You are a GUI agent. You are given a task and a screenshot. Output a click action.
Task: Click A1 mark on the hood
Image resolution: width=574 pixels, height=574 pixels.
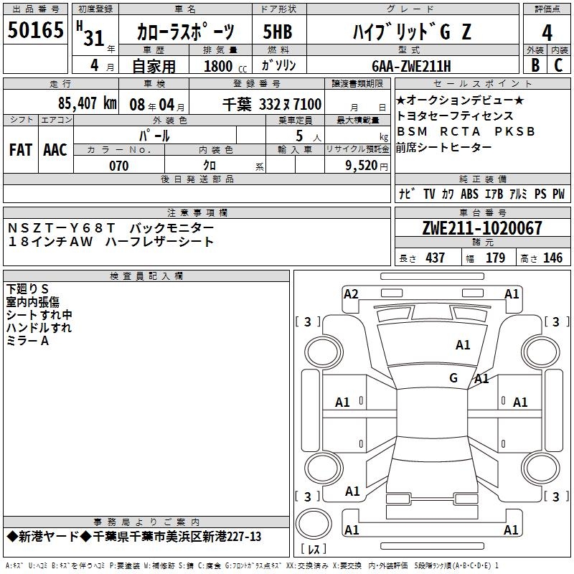click(x=463, y=345)
